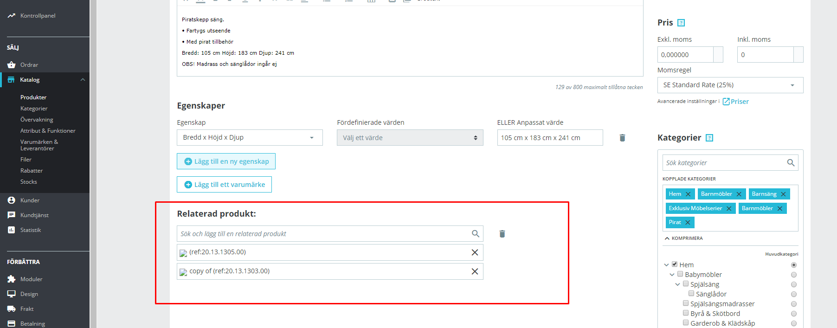Uncheck the Hem category checkbox
The width and height of the screenshot is (837, 328).
pyautogui.click(x=675, y=264)
